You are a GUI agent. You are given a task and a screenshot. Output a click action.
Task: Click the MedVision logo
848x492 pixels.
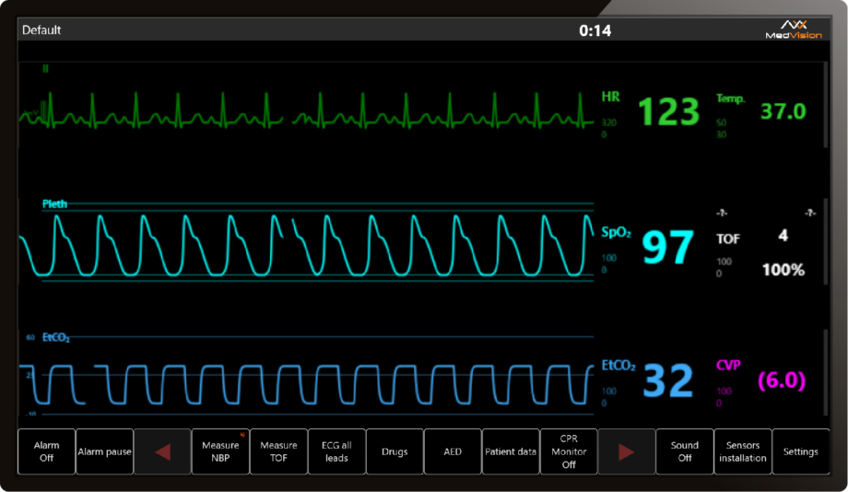pyautogui.click(x=793, y=29)
